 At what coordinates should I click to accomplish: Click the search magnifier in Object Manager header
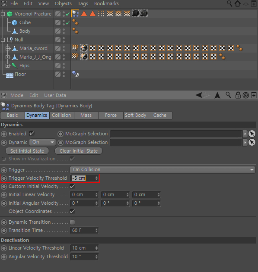pos(229,3)
